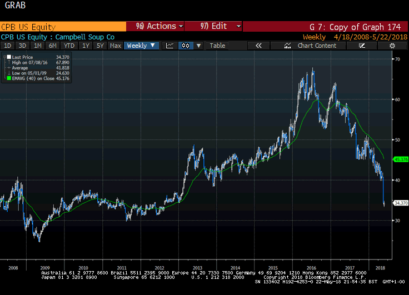Open the annotate pencil tool
The height and width of the screenshot is (295, 409).
362,46
